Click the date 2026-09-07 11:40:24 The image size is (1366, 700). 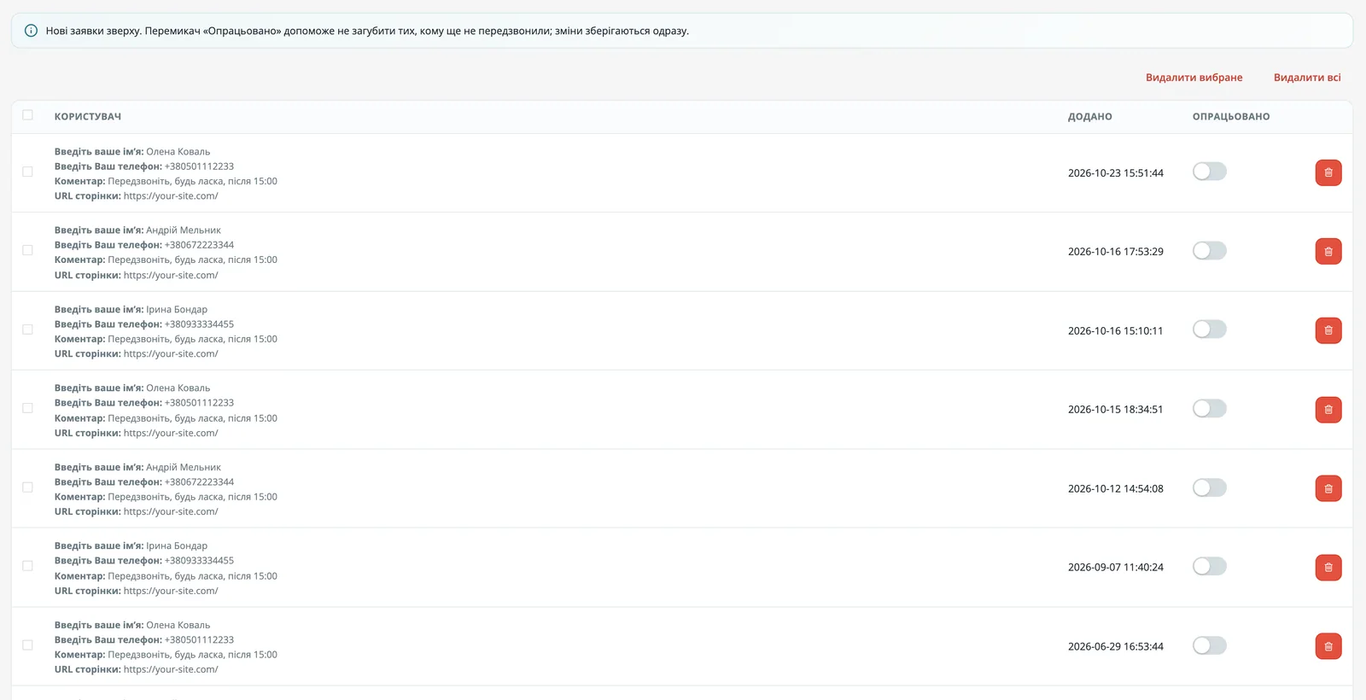click(x=1116, y=568)
